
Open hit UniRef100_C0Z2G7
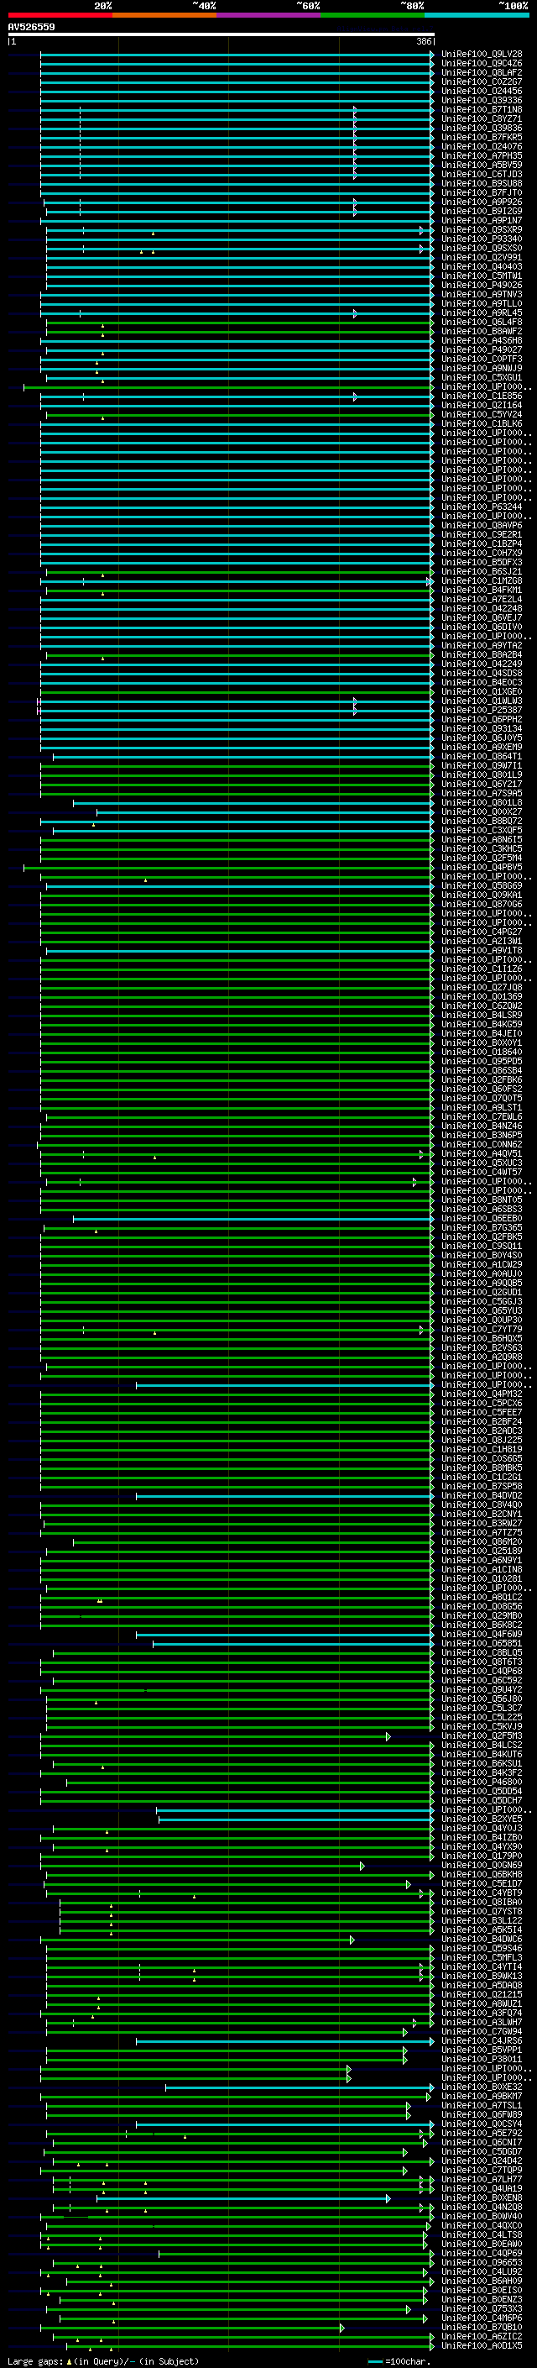coord(482,81)
